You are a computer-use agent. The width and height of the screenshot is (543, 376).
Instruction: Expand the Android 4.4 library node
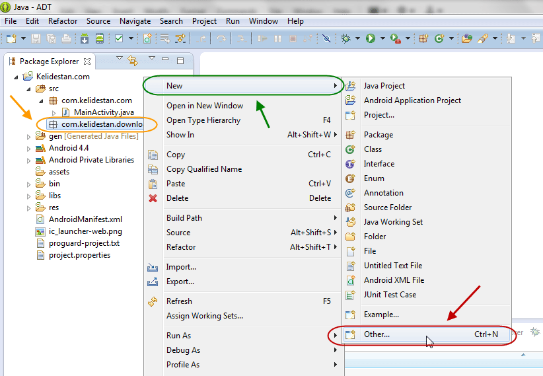click(29, 149)
